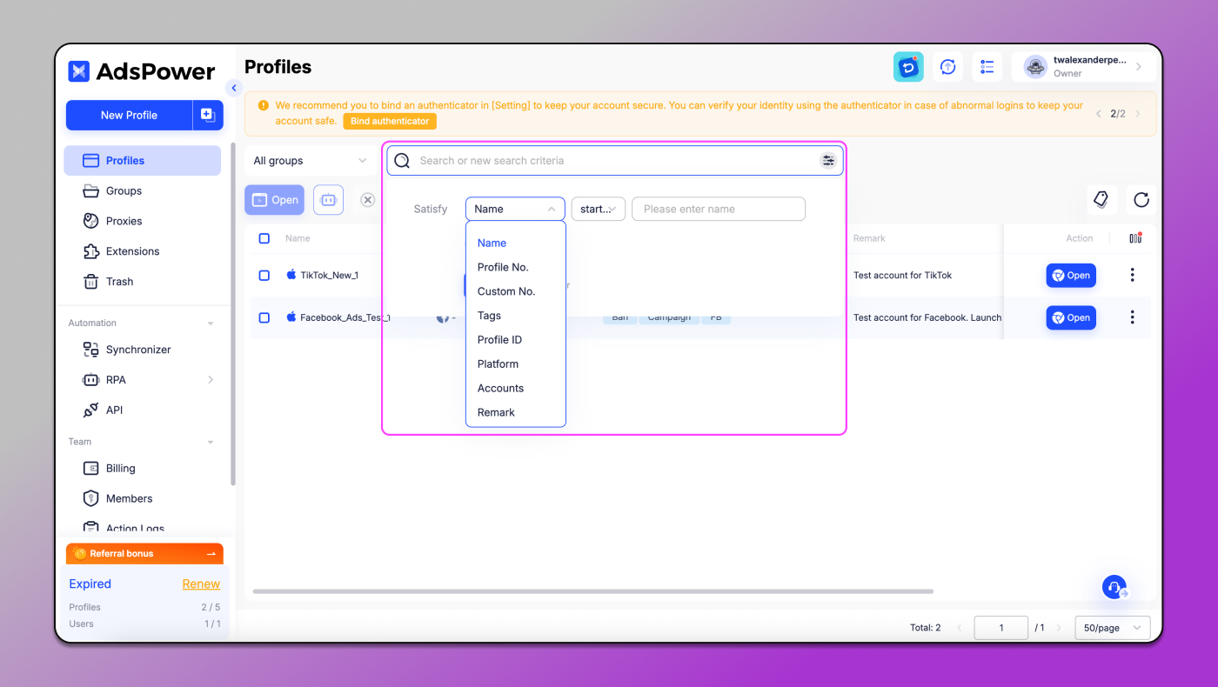The height and width of the screenshot is (687, 1218).
Task: Click the batch import icon beside New Profile
Action: [x=208, y=115]
